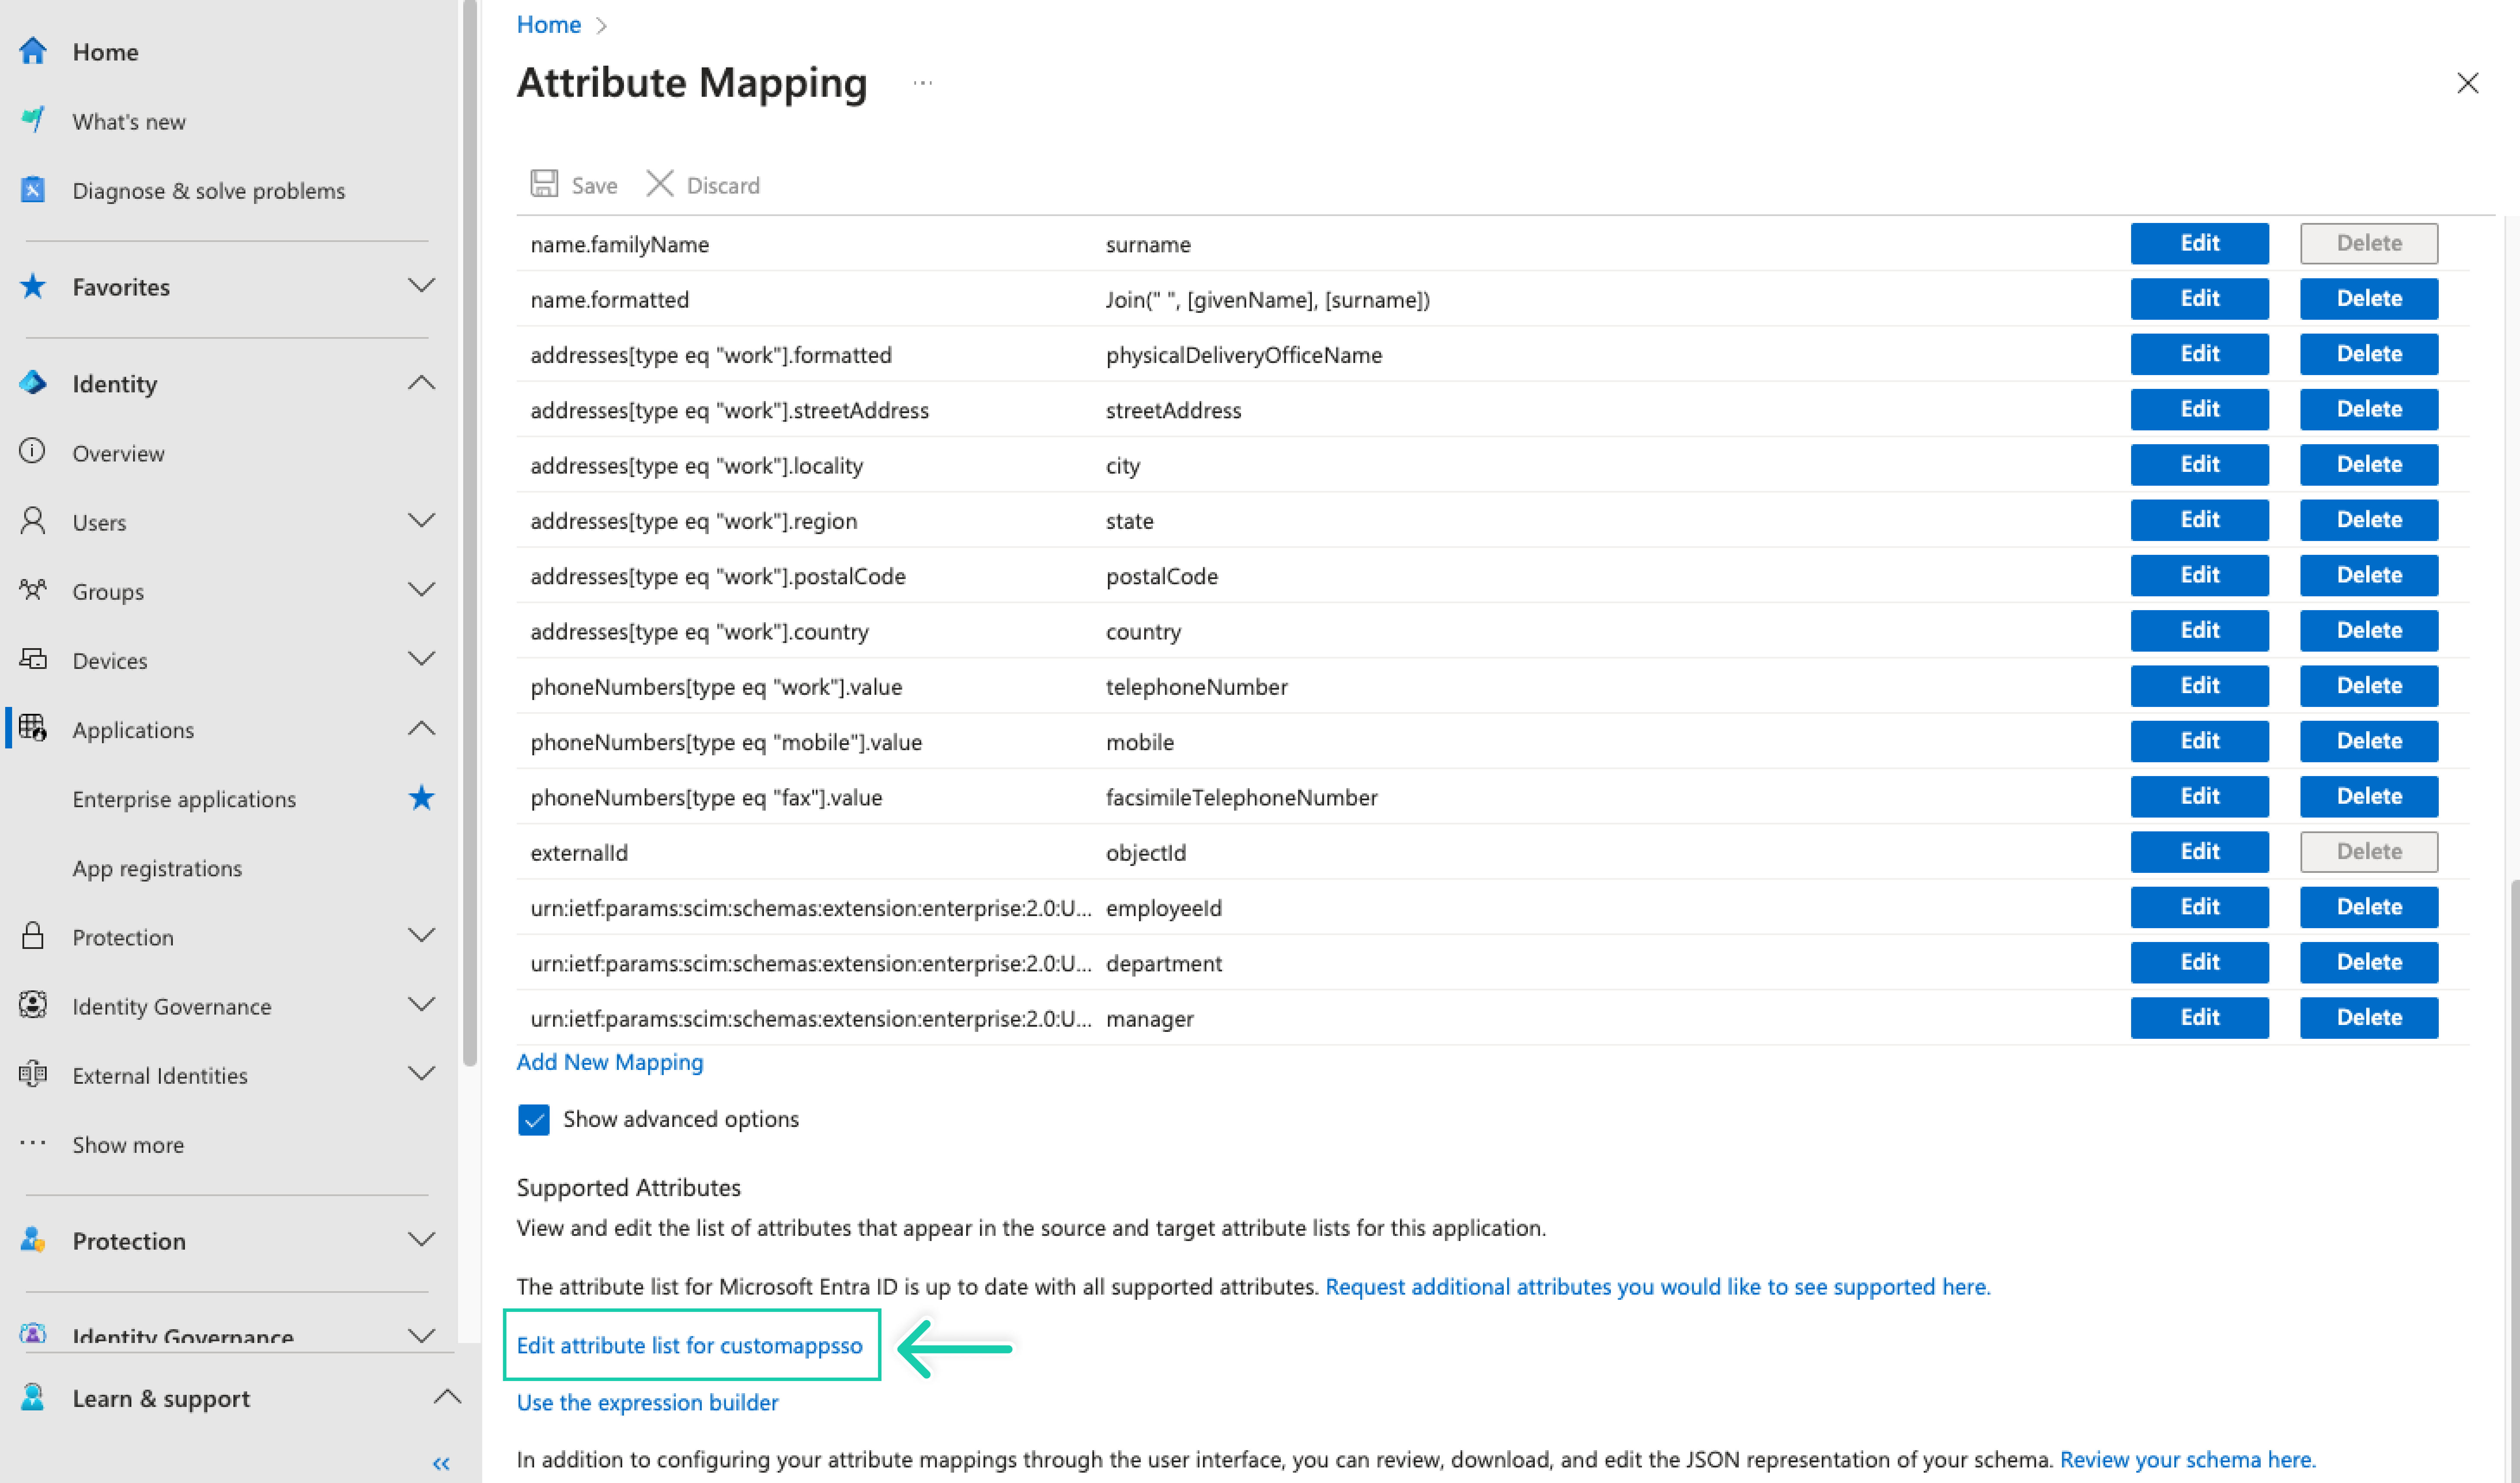This screenshot has width=2520, height=1483.
Task: Click the Identity Governance icon under Identity
Action: 33,1005
